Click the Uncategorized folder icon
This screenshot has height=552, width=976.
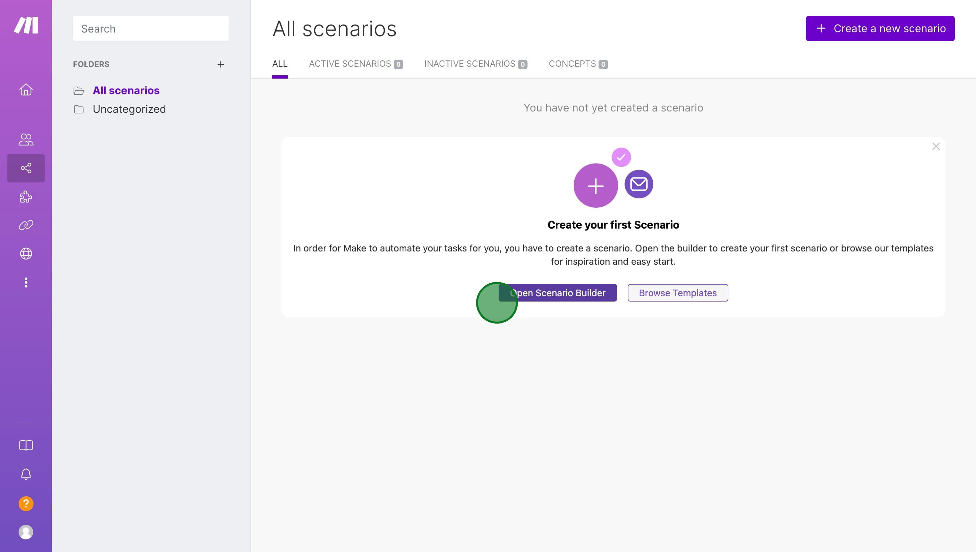point(79,109)
